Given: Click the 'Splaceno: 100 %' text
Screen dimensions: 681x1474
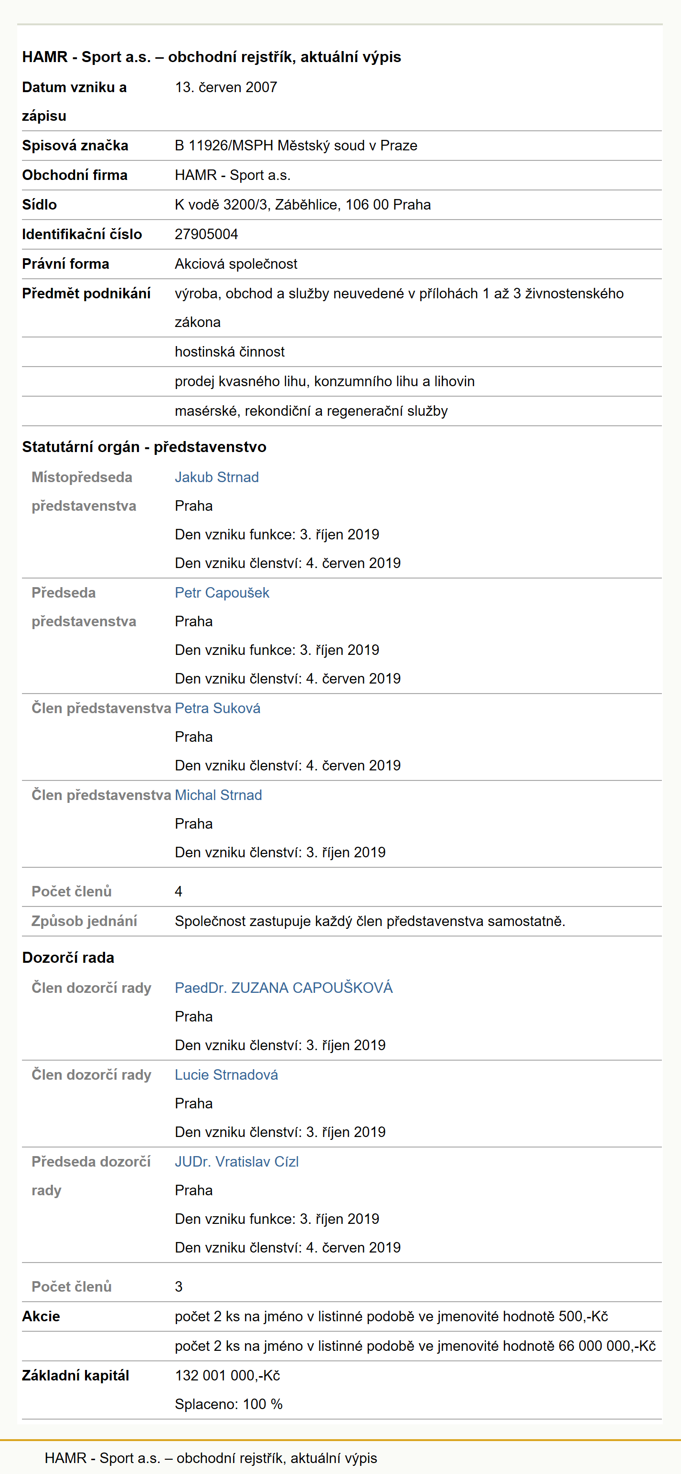Looking at the screenshot, I should point(229,1405).
